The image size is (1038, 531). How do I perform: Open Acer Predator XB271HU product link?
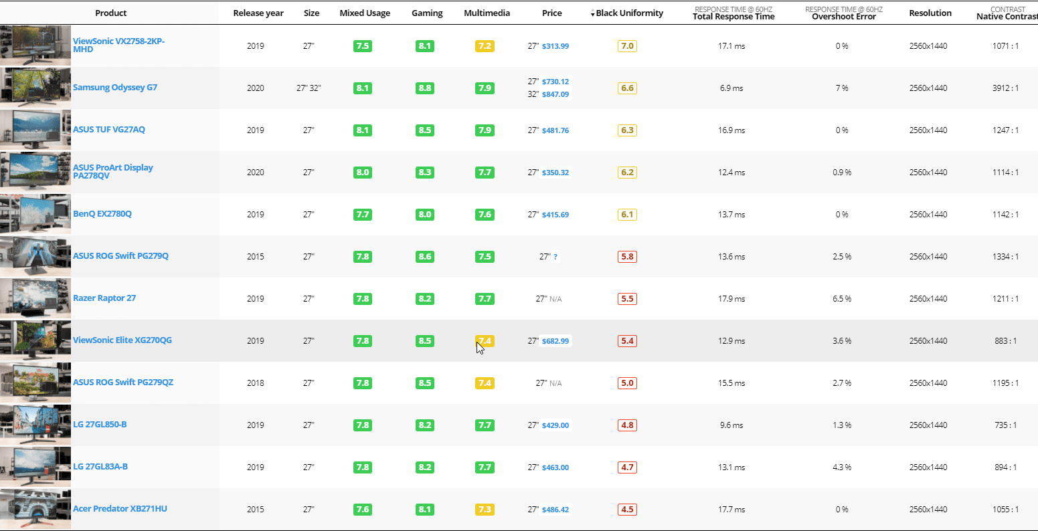(x=120, y=509)
